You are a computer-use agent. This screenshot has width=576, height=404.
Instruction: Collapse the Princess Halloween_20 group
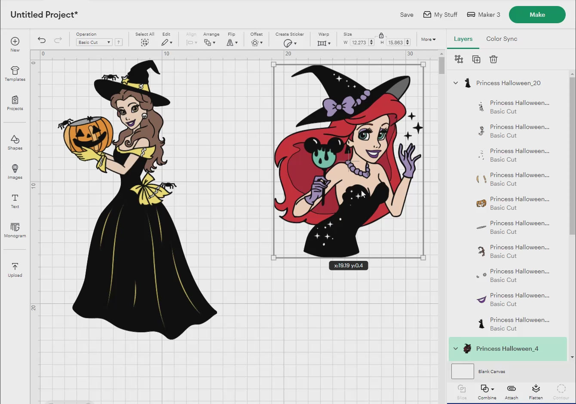(456, 83)
